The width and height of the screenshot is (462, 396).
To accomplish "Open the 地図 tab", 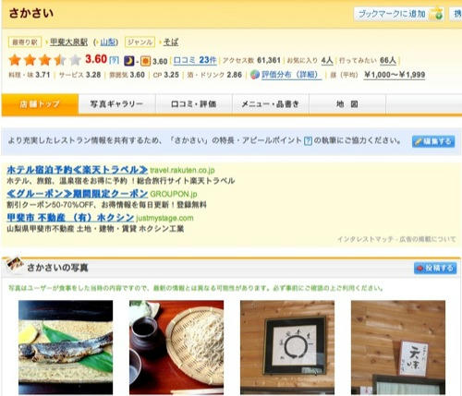I will coord(347,104).
